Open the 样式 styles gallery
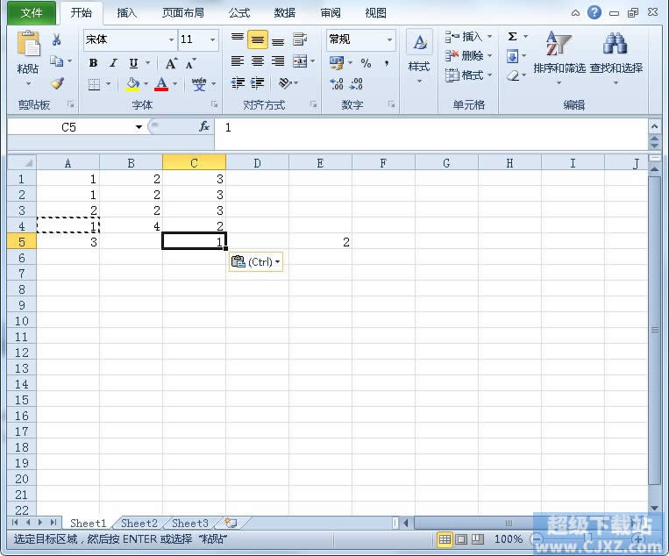 pyautogui.click(x=419, y=55)
